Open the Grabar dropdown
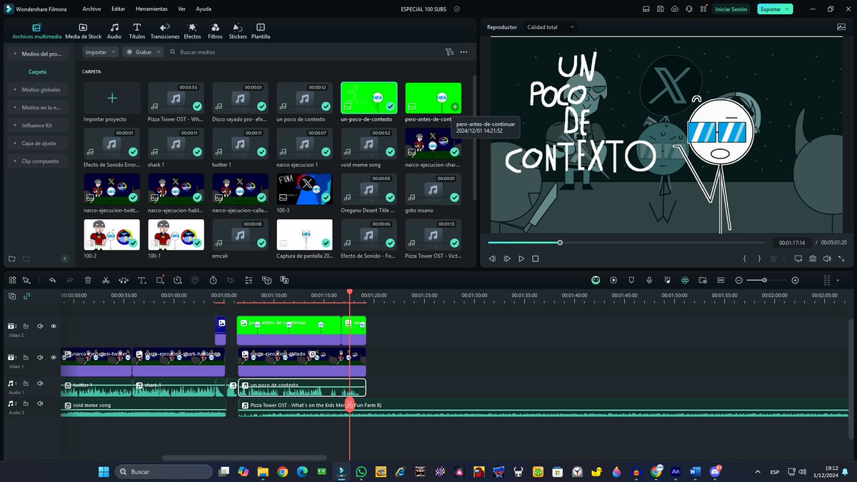This screenshot has width=857, height=482. 143,52
